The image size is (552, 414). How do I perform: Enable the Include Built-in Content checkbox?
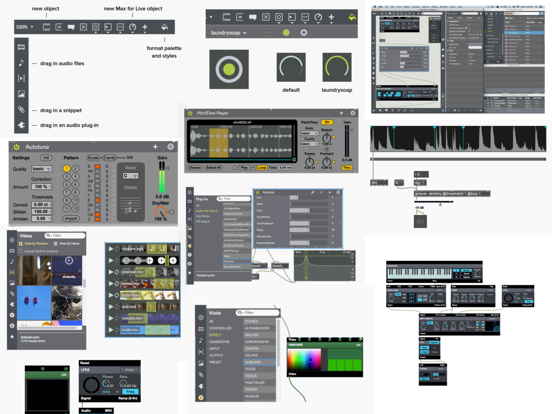pyautogui.click(x=20, y=251)
